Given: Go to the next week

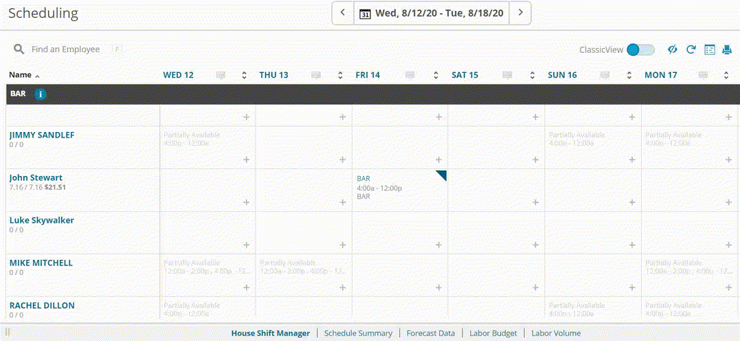Looking at the screenshot, I should [520, 12].
